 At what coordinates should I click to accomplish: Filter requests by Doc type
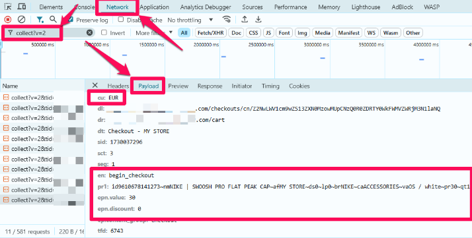click(236, 33)
